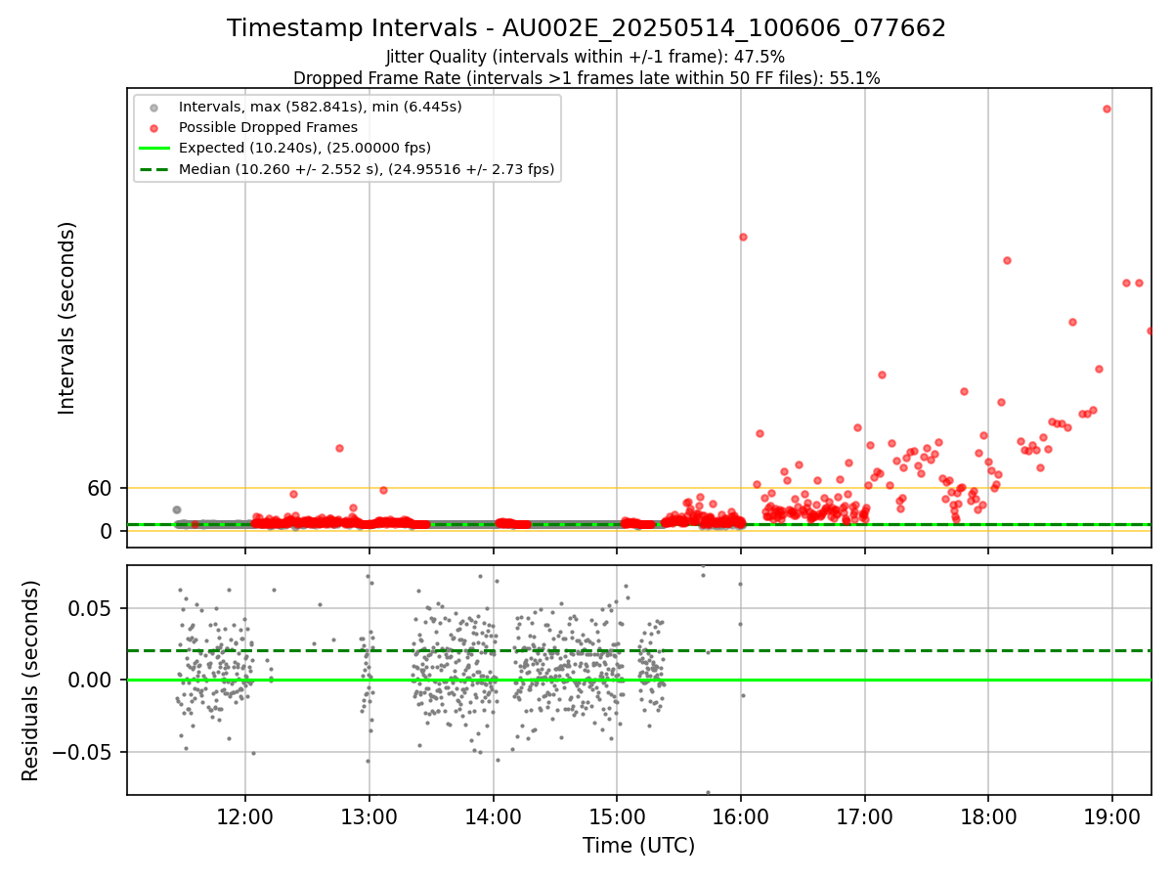This screenshot has width=1173, height=880.
Task: Click the gray legend marker for Intervals
Action: (153, 107)
